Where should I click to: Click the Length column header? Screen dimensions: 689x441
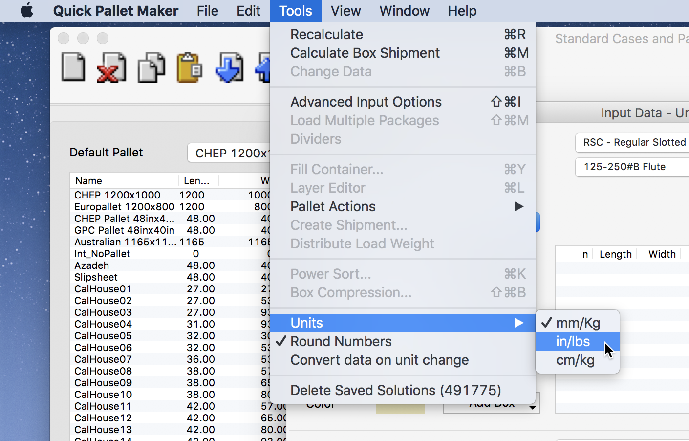pos(615,254)
